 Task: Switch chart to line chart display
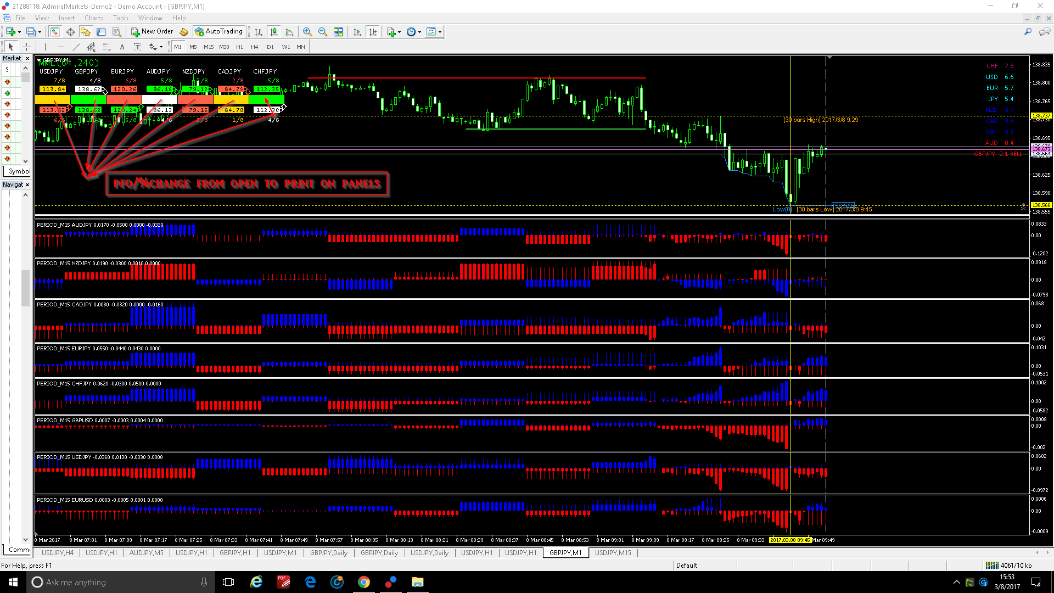[289, 32]
